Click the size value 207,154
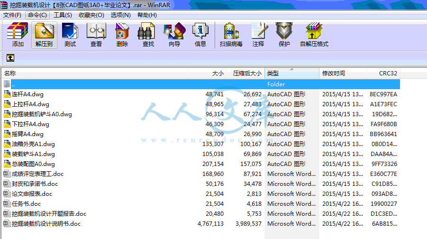The height and width of the screenshot is (239, 427). pyautogui.click(x=213, y=164)
